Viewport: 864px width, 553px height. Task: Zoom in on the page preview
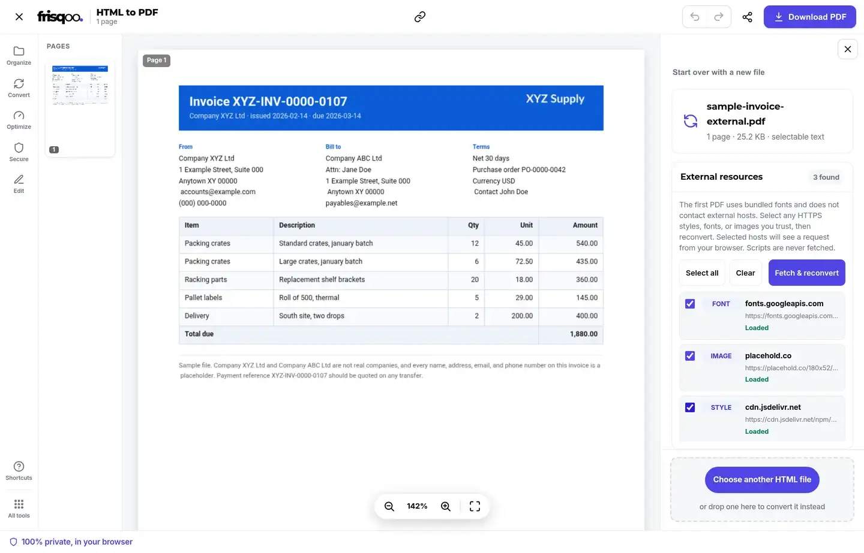coord(446,506)
